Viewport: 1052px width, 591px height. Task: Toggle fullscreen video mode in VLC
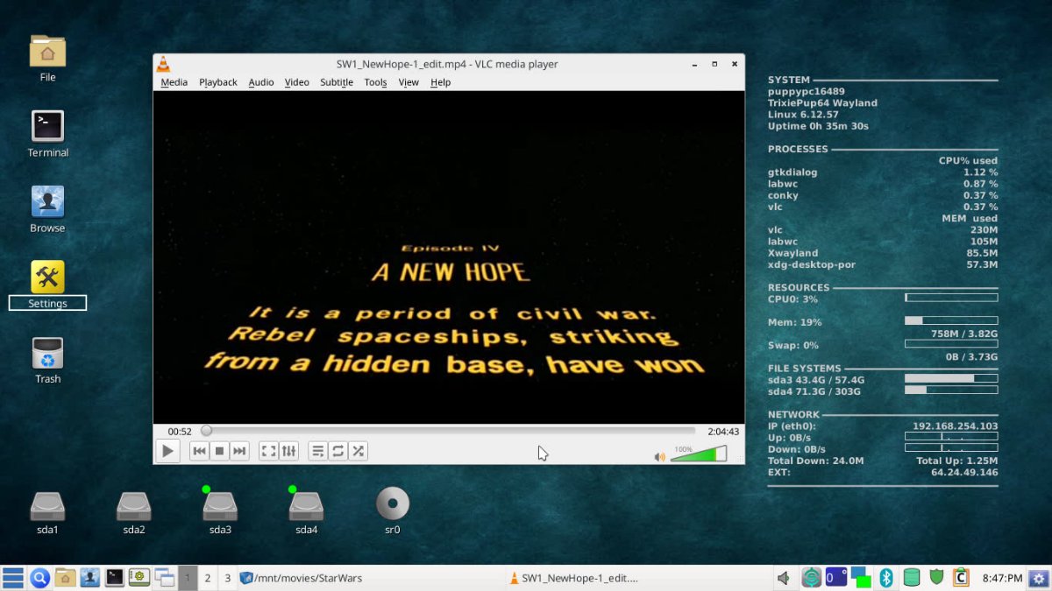tap(268, 450)
